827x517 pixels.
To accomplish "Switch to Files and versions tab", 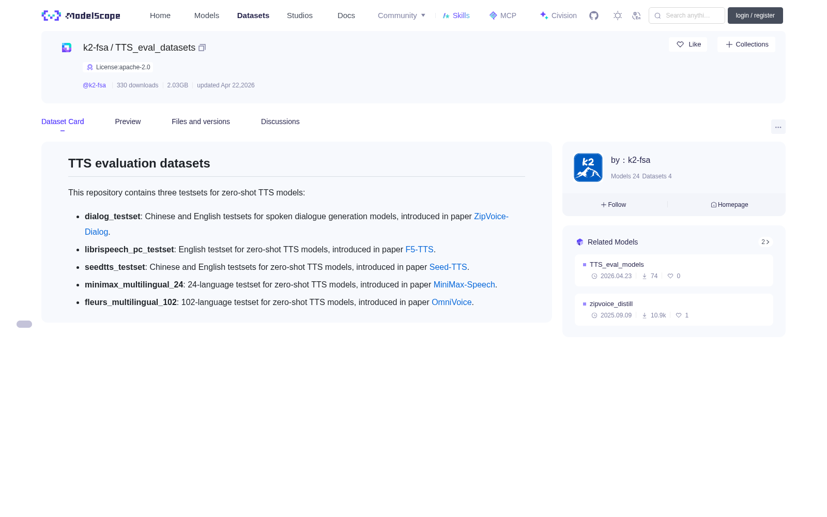I will click(201, 121).
